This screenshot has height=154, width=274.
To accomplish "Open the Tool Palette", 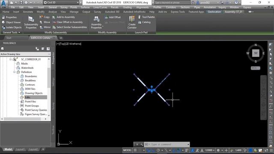I will point(146,17).
